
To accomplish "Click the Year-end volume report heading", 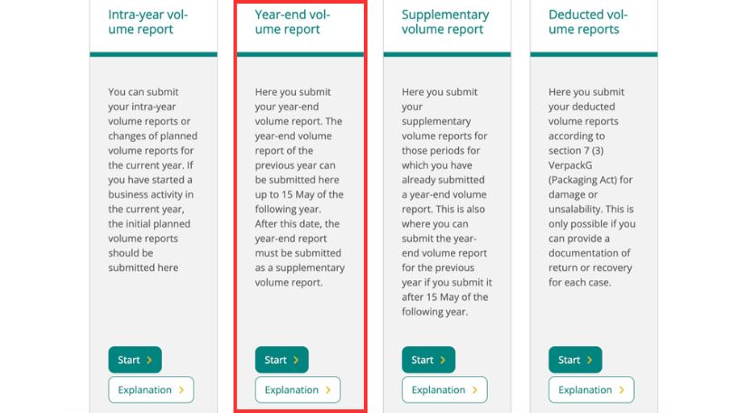I will click(x=292, y=22).
